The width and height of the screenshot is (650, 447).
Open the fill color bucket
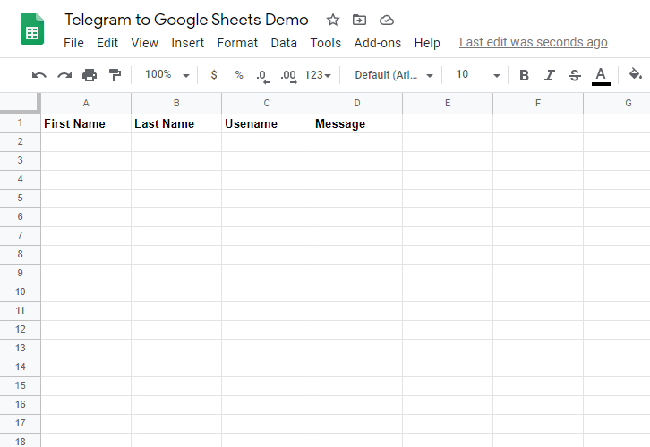coord(635,74)
